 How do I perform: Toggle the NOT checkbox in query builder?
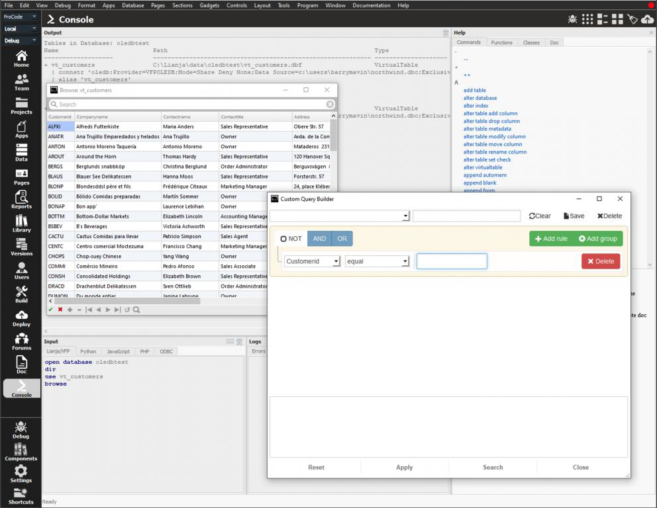[x=283, y=239]
